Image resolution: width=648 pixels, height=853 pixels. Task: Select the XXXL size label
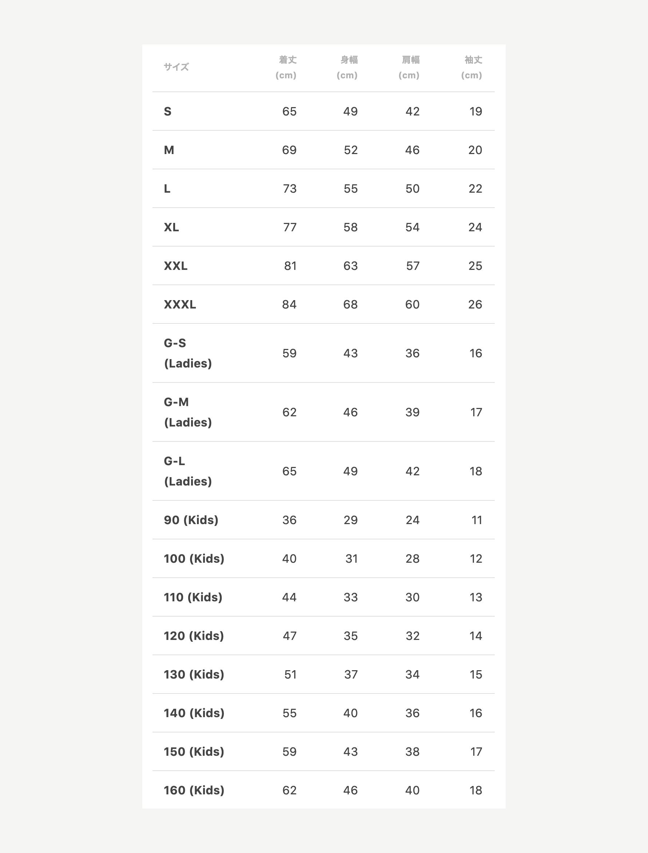[x=180, y=304]
